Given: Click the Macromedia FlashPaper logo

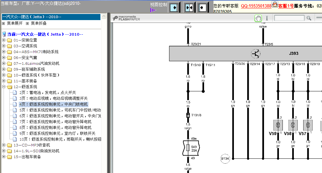Looking at the screenshot, I should pyautogui.click(x=126, y=18).
